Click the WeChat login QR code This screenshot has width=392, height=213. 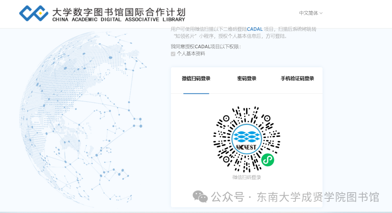[246, 139]
